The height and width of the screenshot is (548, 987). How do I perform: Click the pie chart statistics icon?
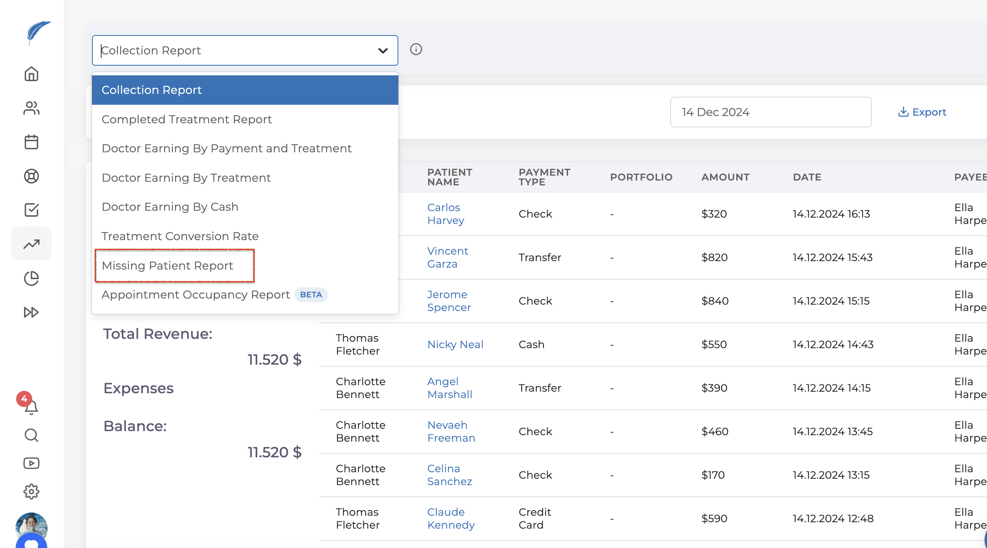[x=31, y=278]
